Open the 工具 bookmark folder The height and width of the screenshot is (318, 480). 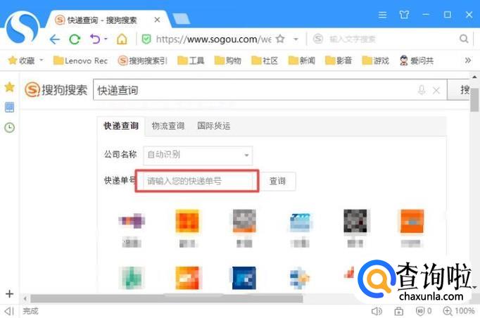(191, 61)
